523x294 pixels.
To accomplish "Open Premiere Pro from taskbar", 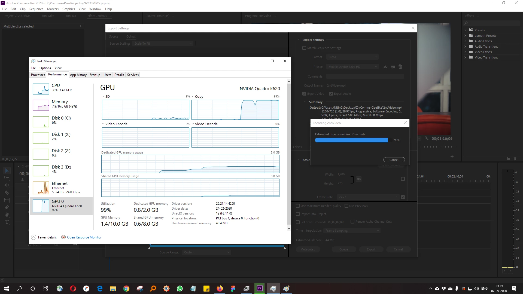I will click(260, 288).
